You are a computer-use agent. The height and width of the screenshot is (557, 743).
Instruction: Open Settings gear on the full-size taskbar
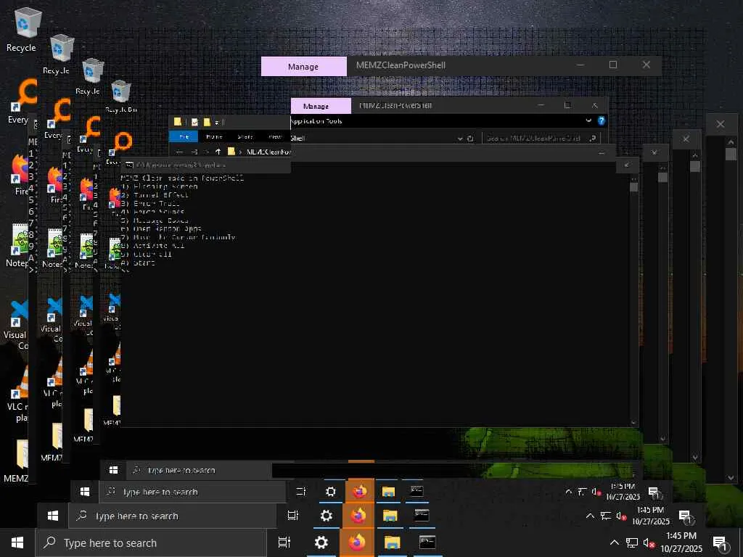coord(321,542)
